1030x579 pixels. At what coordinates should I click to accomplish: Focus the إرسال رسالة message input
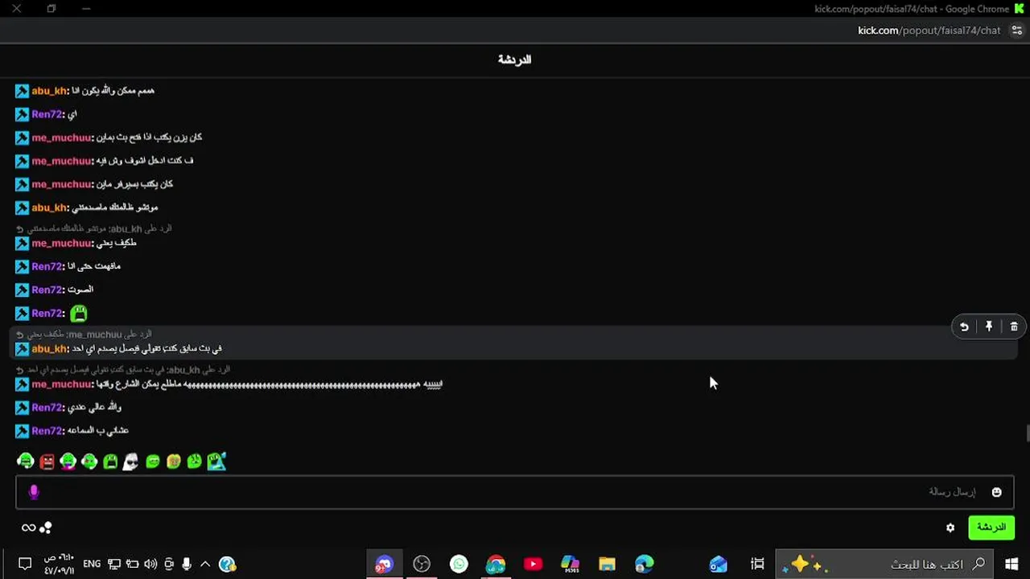click(x=515, y=492)
